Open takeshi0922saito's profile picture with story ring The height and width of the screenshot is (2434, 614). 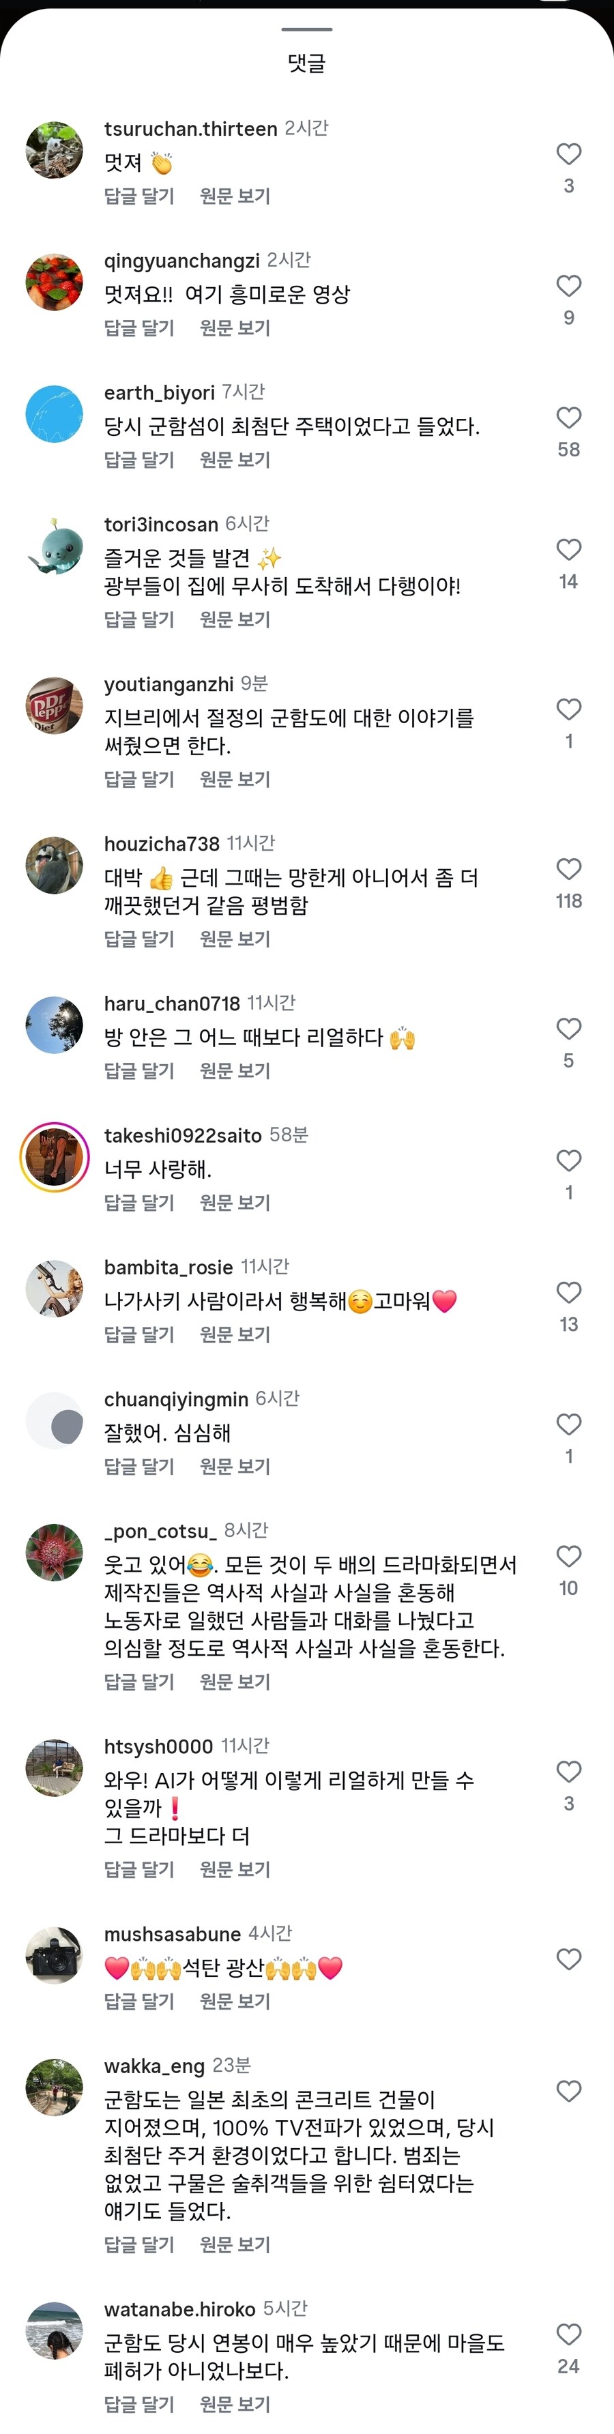[x=54, y=1158]
